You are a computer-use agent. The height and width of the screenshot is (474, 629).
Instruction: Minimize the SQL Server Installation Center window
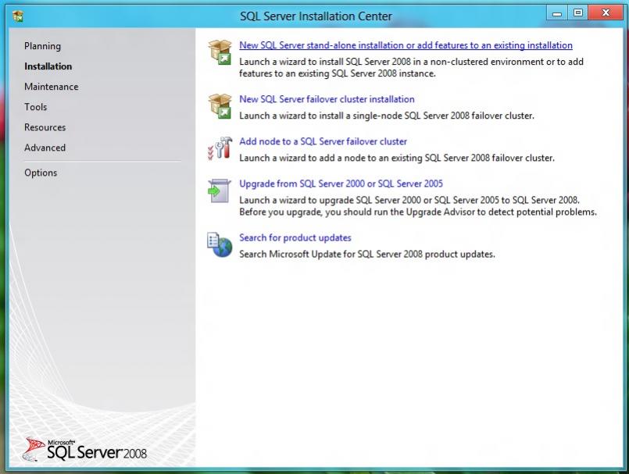pos(557,13)
